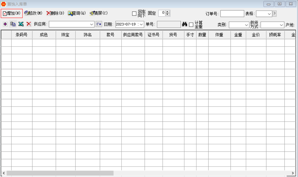
Task: Tick the 计算金重 checkbox
Action: pyautogui.click(x=191, y=25)
